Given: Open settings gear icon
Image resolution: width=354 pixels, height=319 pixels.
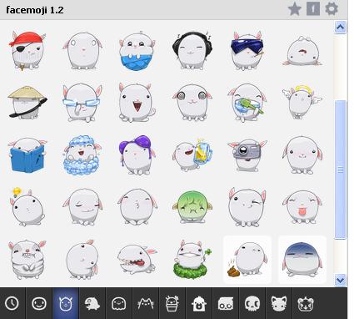Looking at the screenshot, I should [332, 9].
